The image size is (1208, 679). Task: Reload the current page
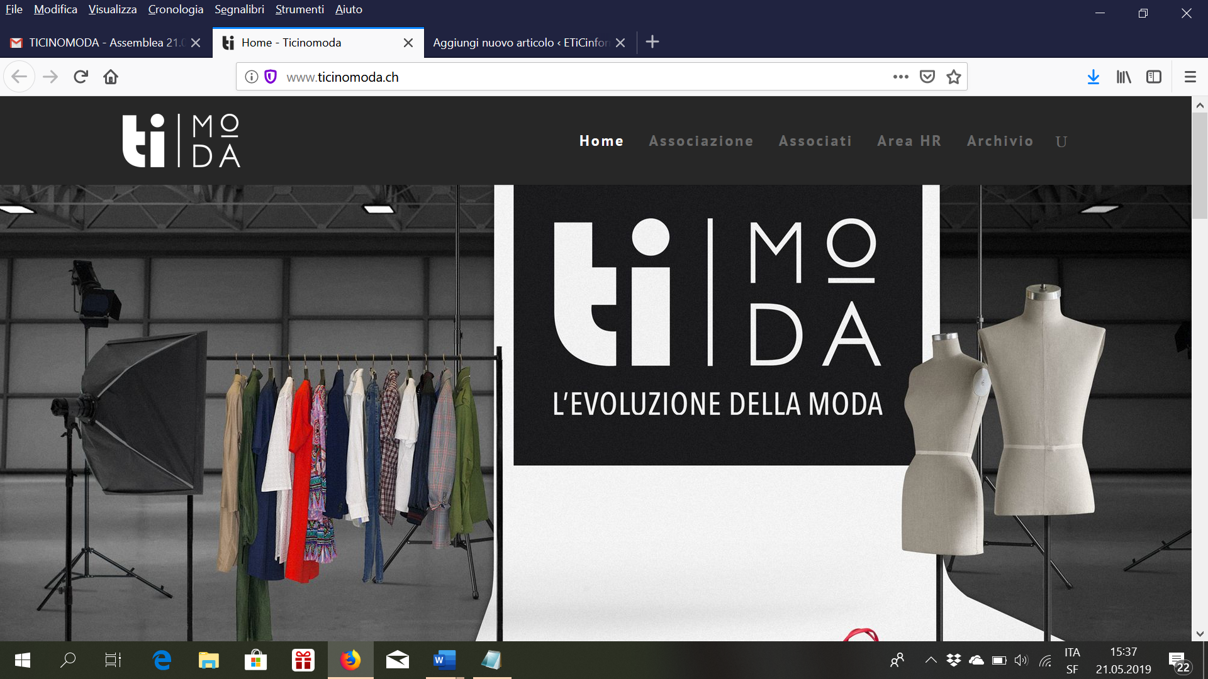[x=81, y=77]
